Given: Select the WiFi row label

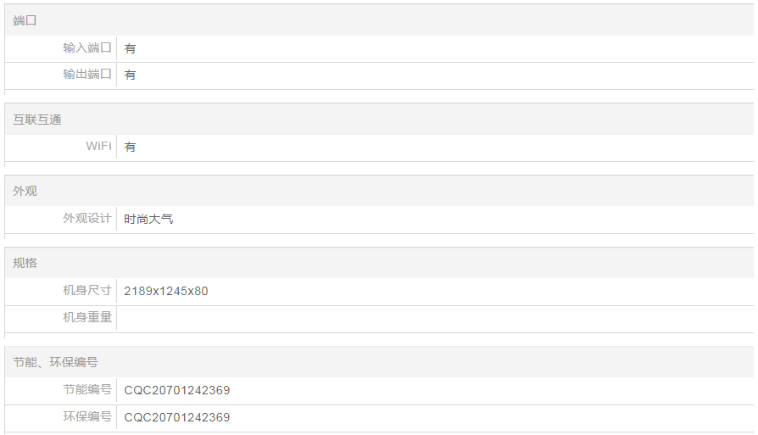Looking at the screenshot, I should (98, 147).
